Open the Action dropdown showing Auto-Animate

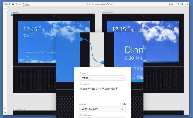pyautogui.click(x=103, y=109)
